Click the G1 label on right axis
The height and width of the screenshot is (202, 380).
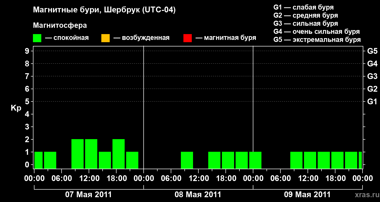(x=372, y=102)
